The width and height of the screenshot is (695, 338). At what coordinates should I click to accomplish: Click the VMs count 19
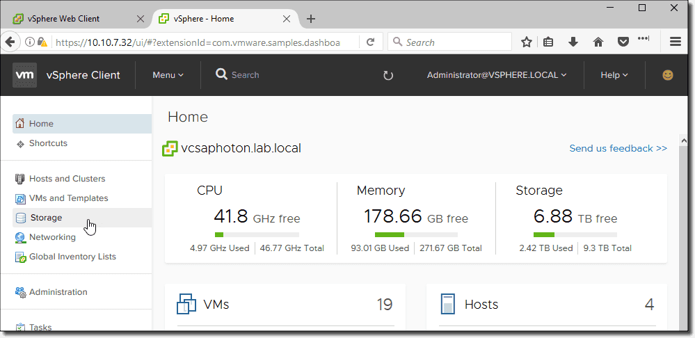(x=384, y=305)
